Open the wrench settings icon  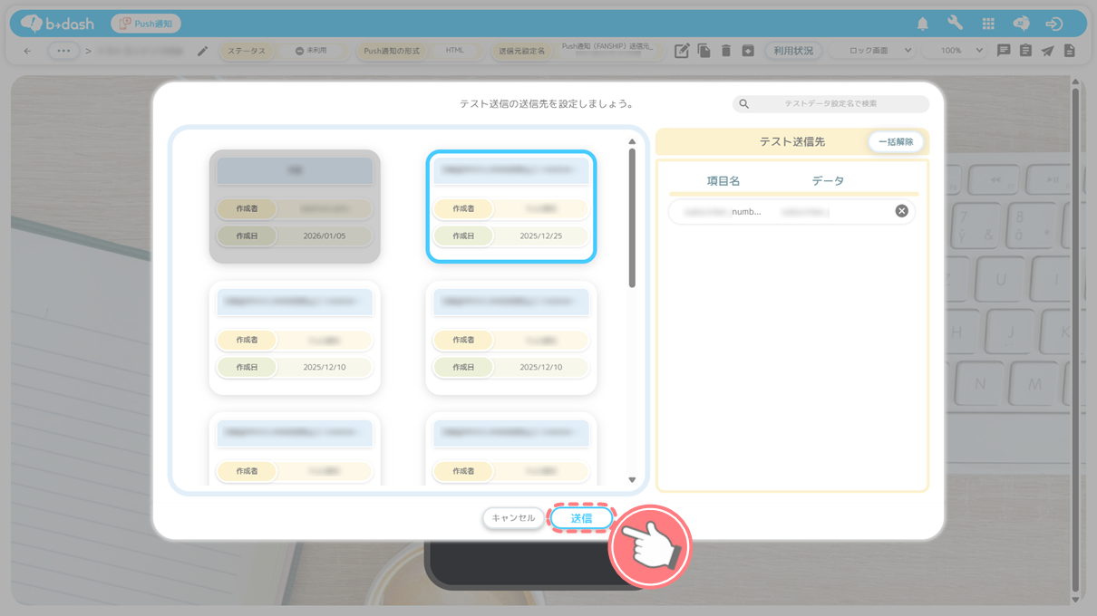[x=955, y=24]
